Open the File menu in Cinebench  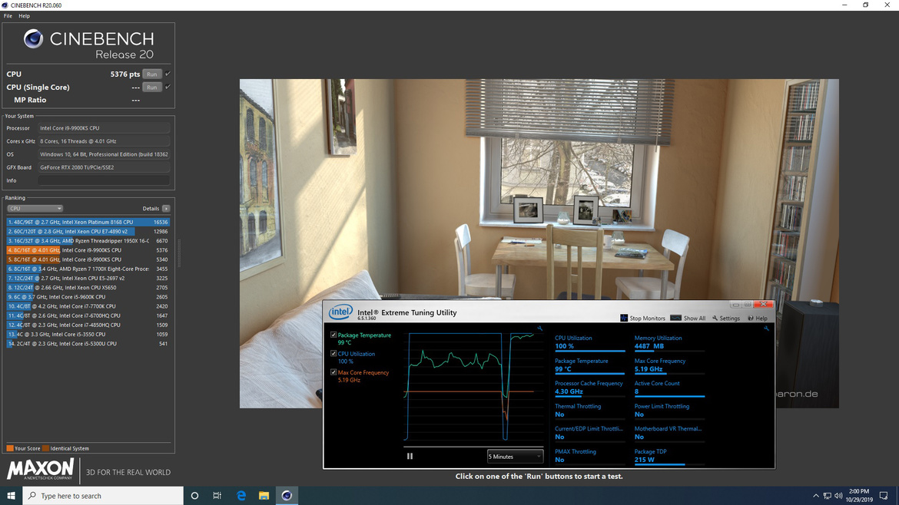pos(8,16)
